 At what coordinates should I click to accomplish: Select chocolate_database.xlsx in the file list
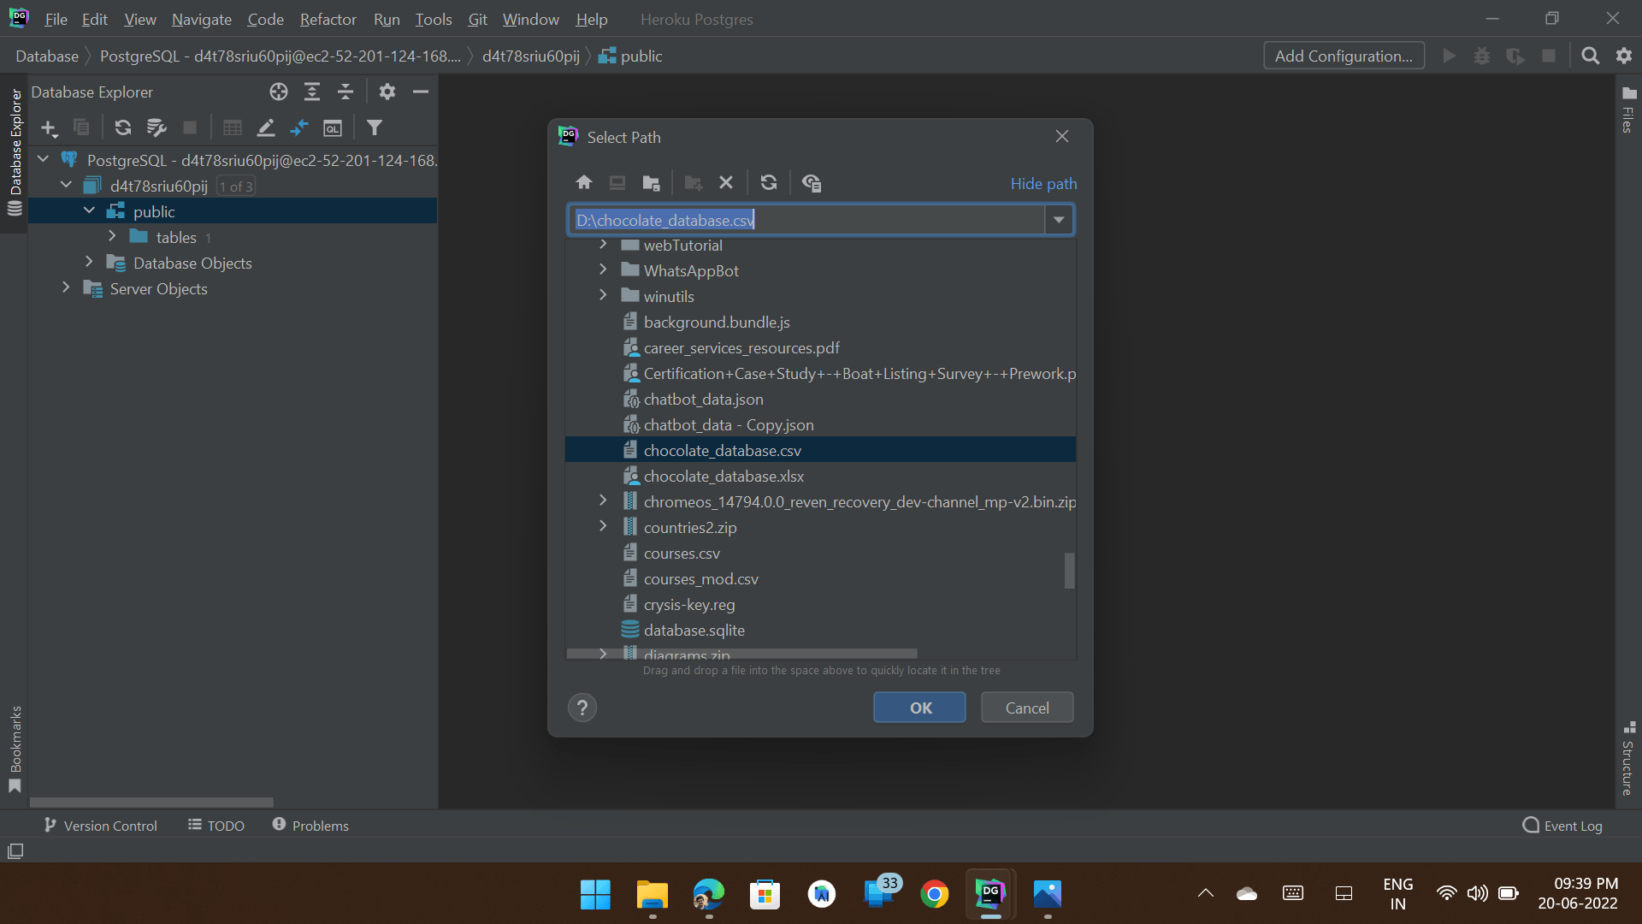724,476
